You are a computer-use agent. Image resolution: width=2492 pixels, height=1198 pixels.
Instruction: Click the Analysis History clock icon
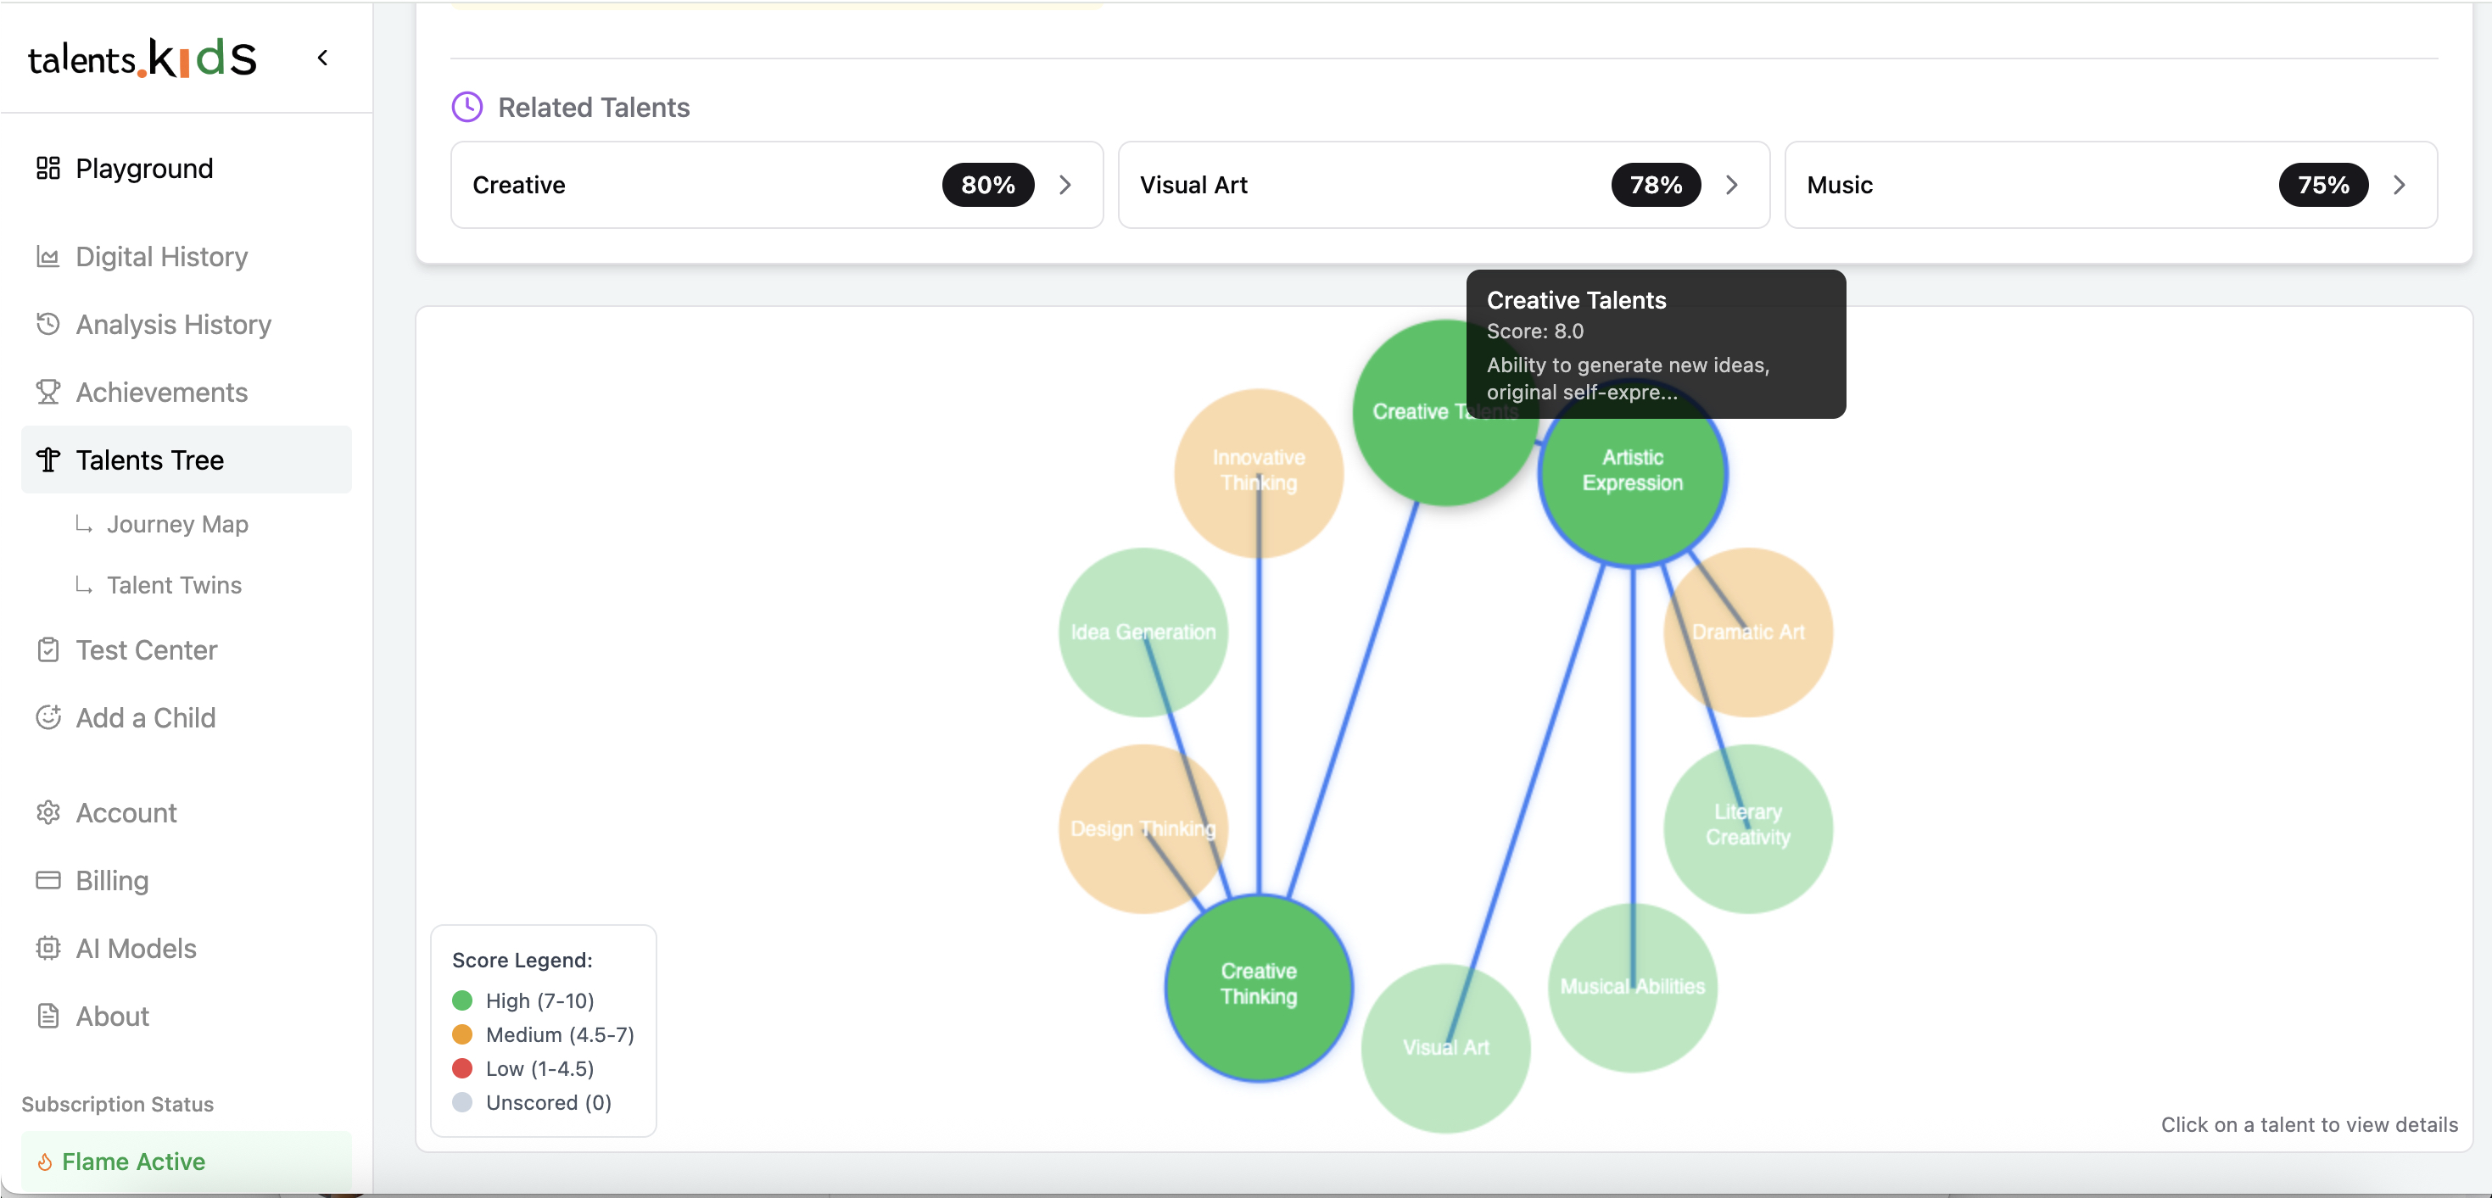[48, 324]
